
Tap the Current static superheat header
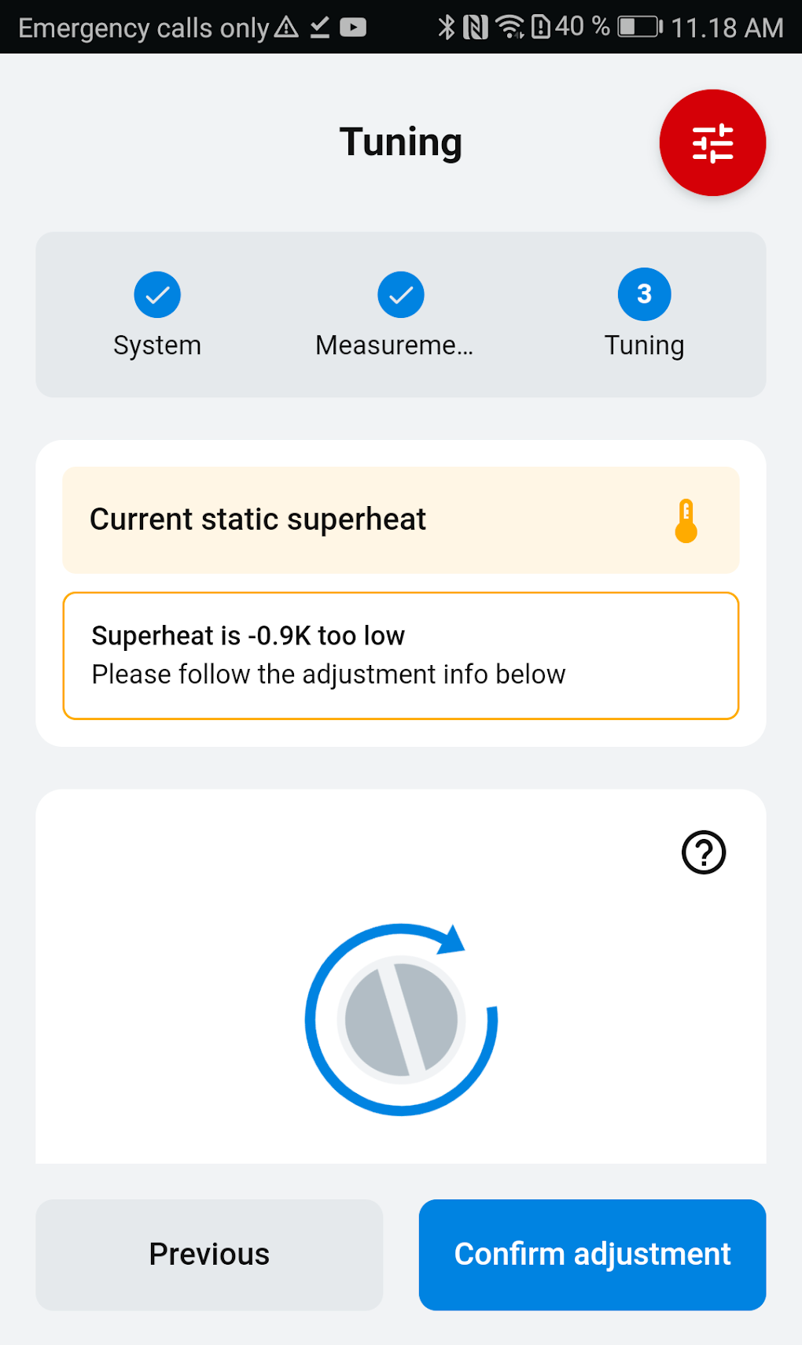pyautogui.click(x=258, y=519)
